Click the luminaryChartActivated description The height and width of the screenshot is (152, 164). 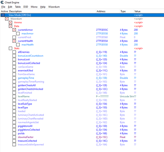coord(31,115)
